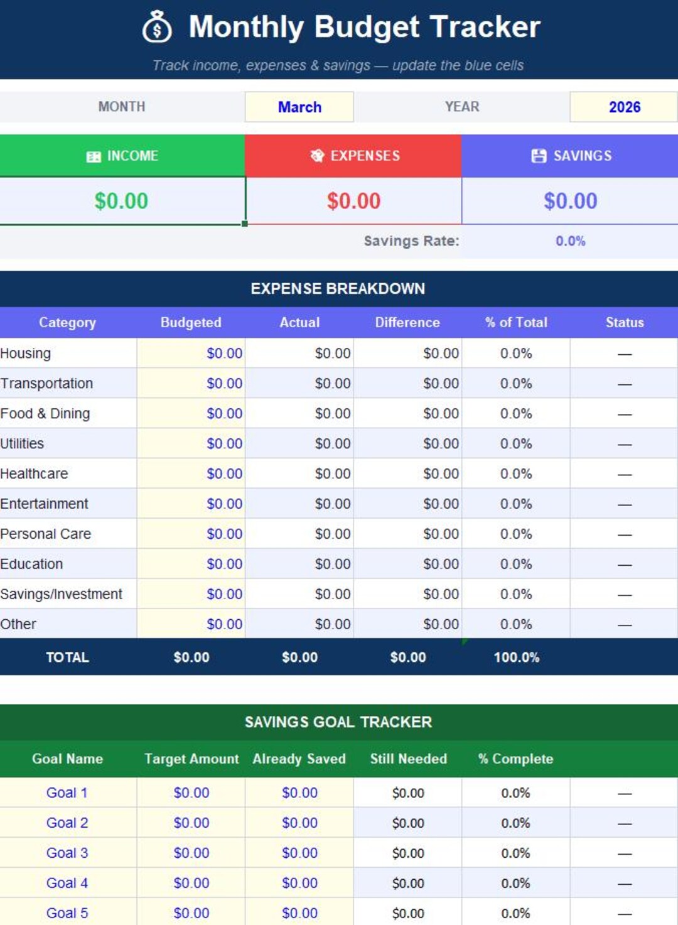Select the Status cell for Savings/Investment
This screenshot has height=925, width=678.
(x=624, y=595)
